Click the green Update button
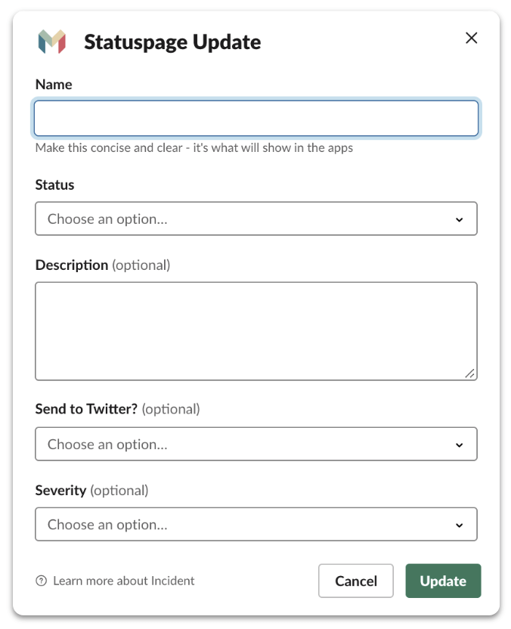Screen dimensions: 511x629 443,581
